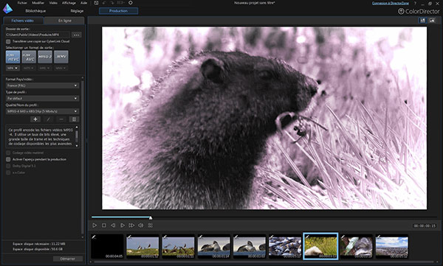Image resolution: width=443 pixels, height=266 pixels.
Task: Open the Connexion à DirectorZone link
Action: (391, 3)
